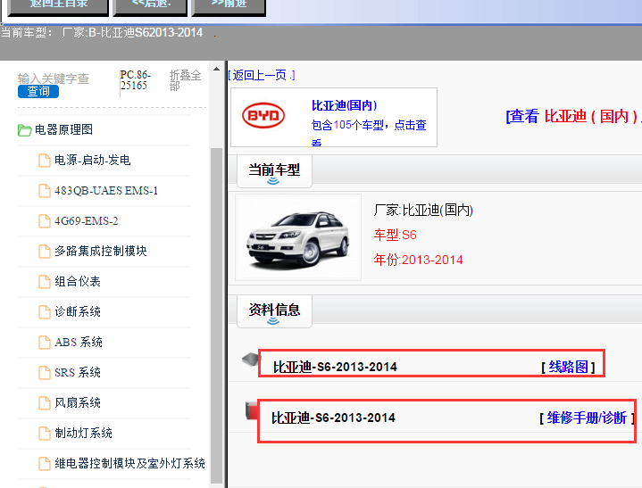Screen dimensions: 642x488
Task: Click the page icon beside 风扇系统
Action: pos(45,403)
